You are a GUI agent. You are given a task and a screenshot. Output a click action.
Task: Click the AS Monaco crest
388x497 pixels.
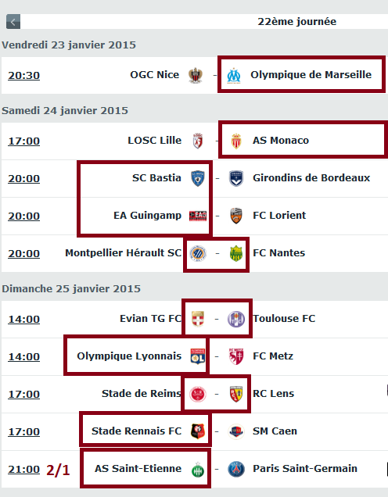pyautogui.click(x=236, y=141)
